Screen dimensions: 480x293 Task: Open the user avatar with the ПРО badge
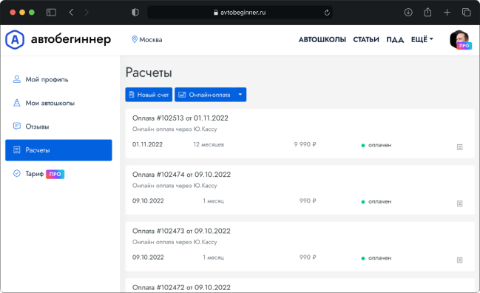460,40
